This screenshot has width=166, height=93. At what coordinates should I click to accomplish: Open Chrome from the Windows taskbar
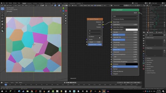(x=32, y=91)
